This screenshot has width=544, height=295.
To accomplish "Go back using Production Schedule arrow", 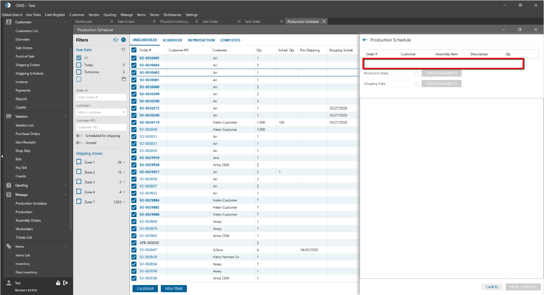I will click(365, 40).
